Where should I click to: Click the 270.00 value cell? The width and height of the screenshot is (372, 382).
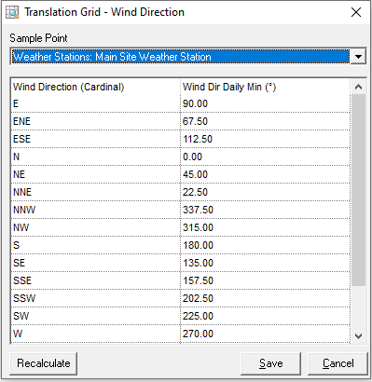(x=266, y=334)
